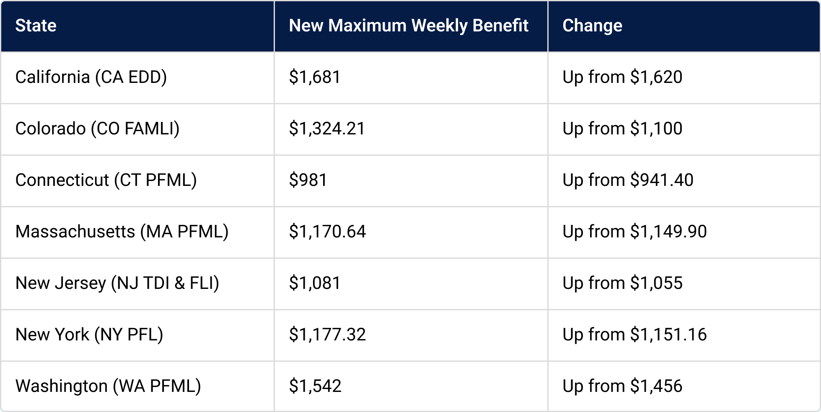Click the $1,324.21 benefit value
Image resolution: width=821 pixels, height=412 pixels.
point(327,129)
